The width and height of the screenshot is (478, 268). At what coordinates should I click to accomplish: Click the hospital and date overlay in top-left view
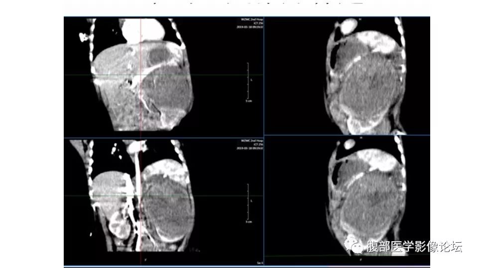pyautogui.click(x=249, y=23)
